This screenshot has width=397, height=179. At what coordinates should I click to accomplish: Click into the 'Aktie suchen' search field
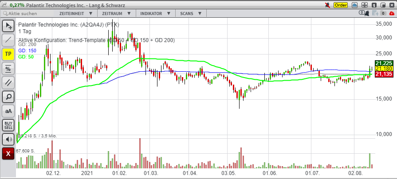click(28, 13)
